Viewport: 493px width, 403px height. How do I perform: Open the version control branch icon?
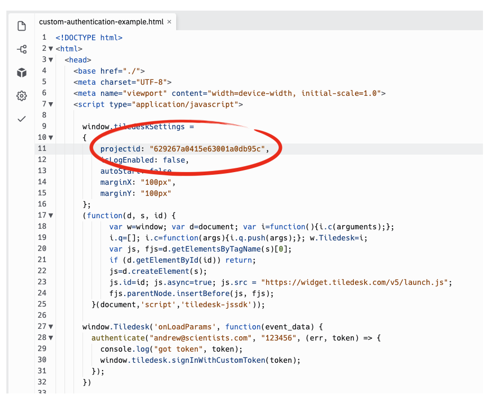pyautogui.click(x=22, y=49)
